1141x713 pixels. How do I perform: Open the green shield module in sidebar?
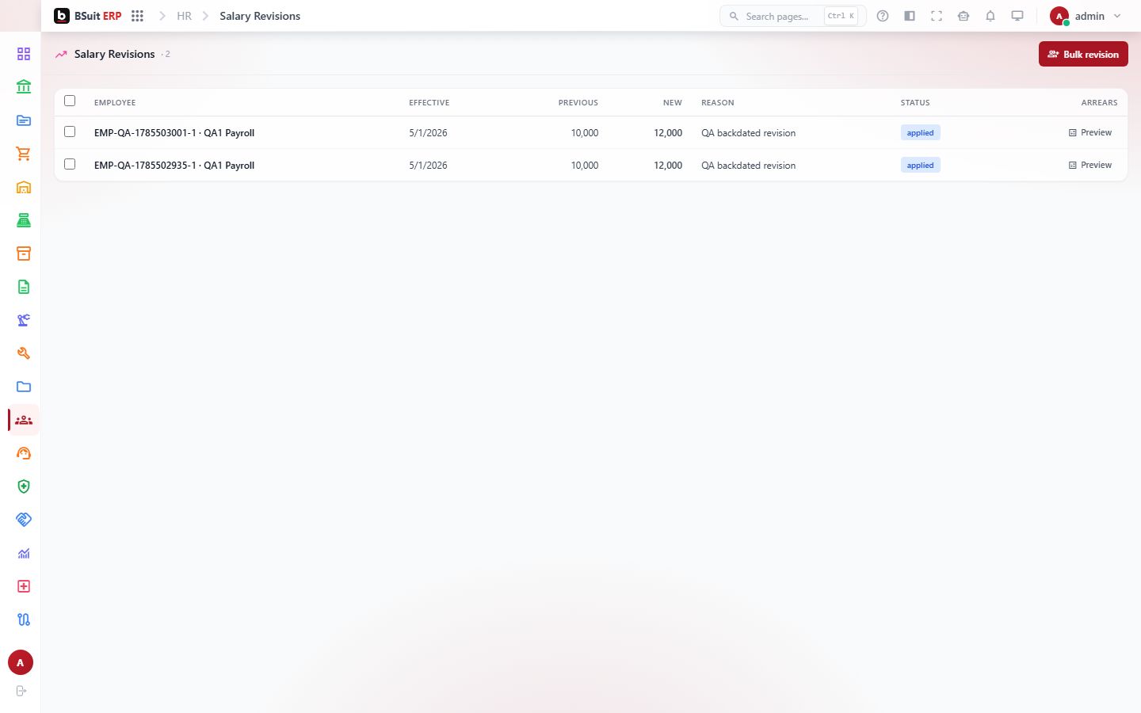24,486
